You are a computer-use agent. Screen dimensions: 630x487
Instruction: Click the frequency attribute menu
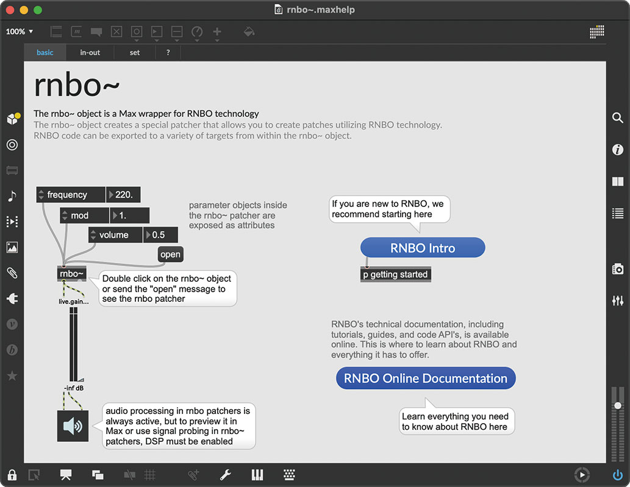pyautogui.click(x=71, y=195)
